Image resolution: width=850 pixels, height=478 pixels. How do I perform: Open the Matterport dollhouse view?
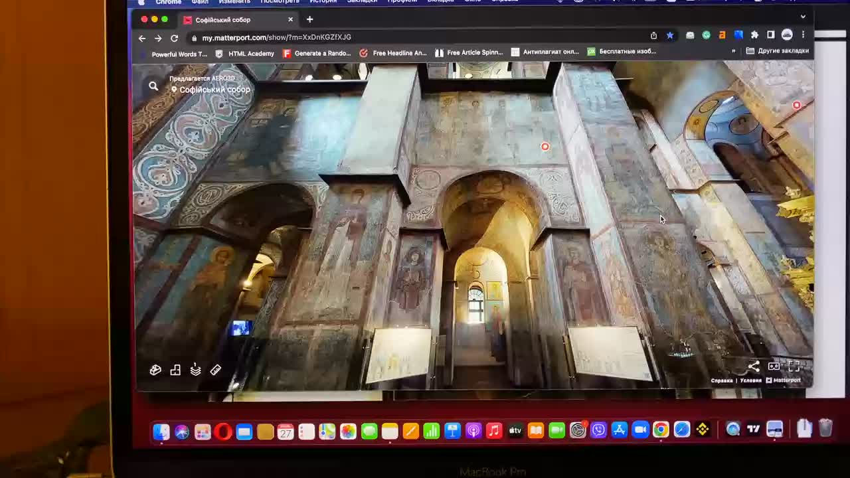point(155,370)
